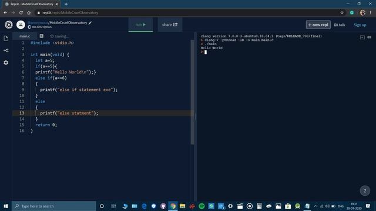
Task: Click on the #include <stdio.h> line
Action: click(52, 43)
